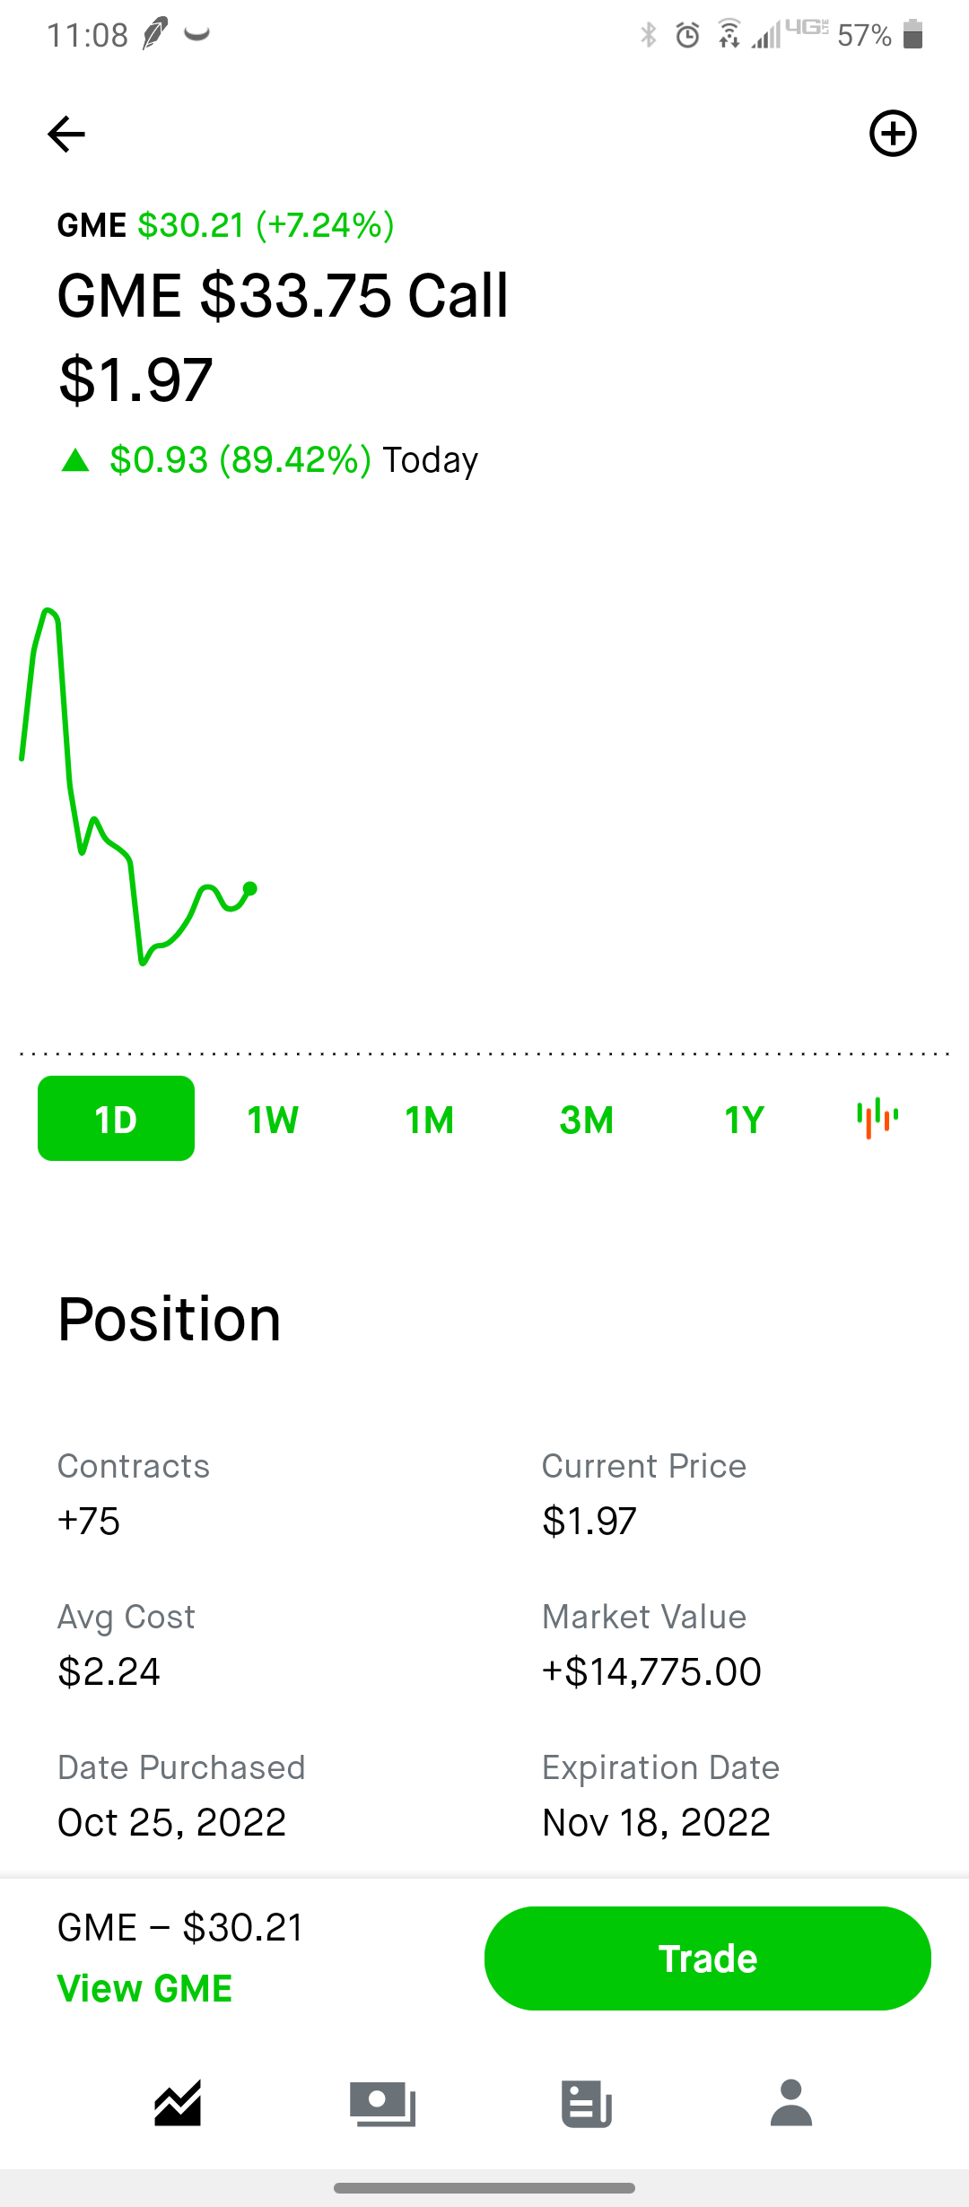Image resolution: width=969 pixels, height=2207 pixels.
Task: Open the View GME link
Action: [x=144, y=1989]
